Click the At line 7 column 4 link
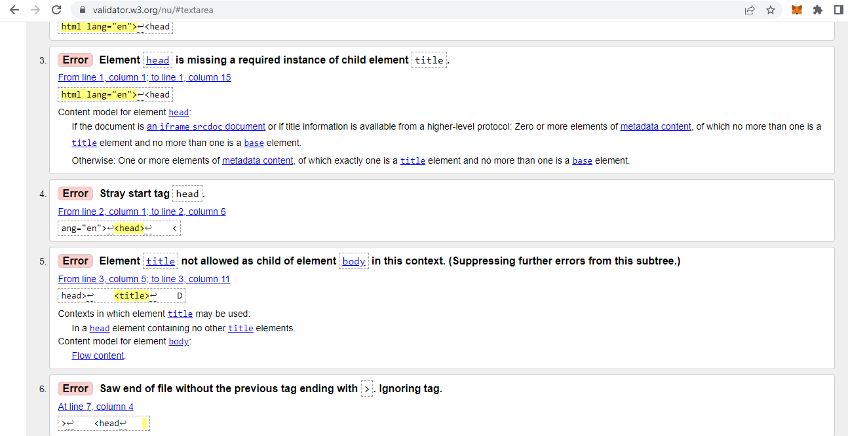The image size is (848, 436). point(96,407)
